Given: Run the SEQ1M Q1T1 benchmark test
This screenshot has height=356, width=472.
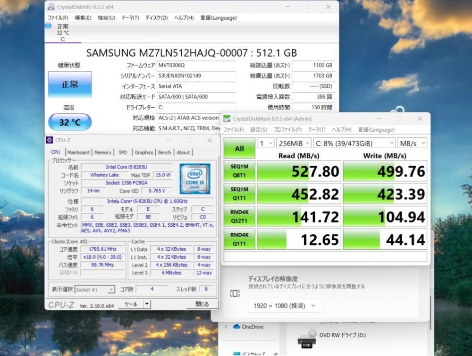Looking at the screenshot, I should [x=239, y=194].
